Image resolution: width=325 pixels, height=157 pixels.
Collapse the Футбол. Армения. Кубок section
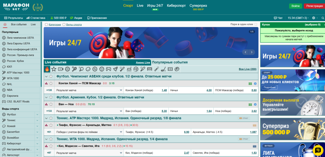(x=46, y=97)
